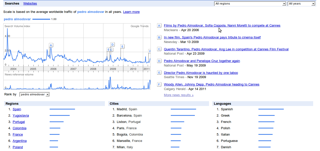The height and width of the screenshot is (151, 320).
Task: Click the Spain region link
Action: [17, 109]
